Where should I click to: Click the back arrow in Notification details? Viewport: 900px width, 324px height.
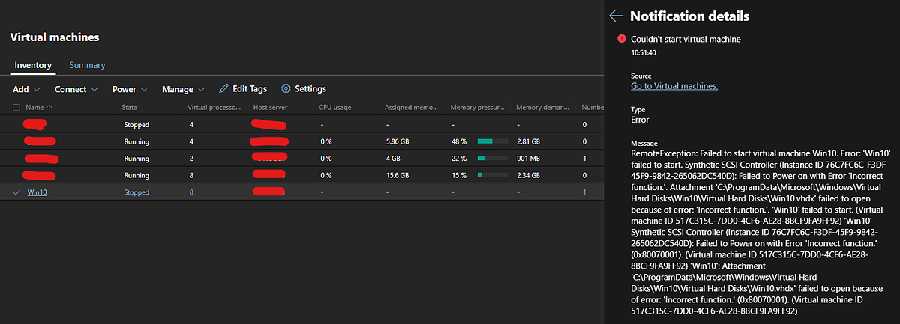616,16
